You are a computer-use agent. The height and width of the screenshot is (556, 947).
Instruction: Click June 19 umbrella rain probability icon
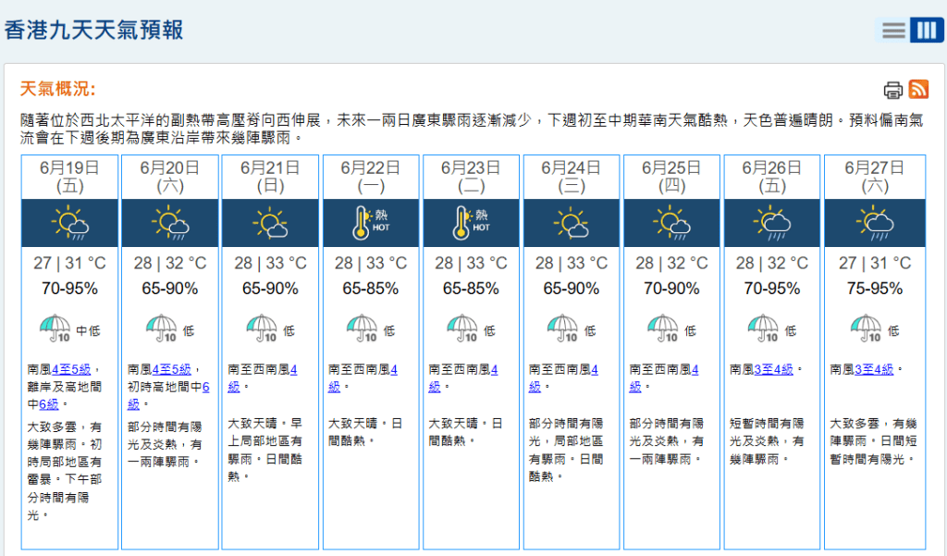(x=55, y=328)
